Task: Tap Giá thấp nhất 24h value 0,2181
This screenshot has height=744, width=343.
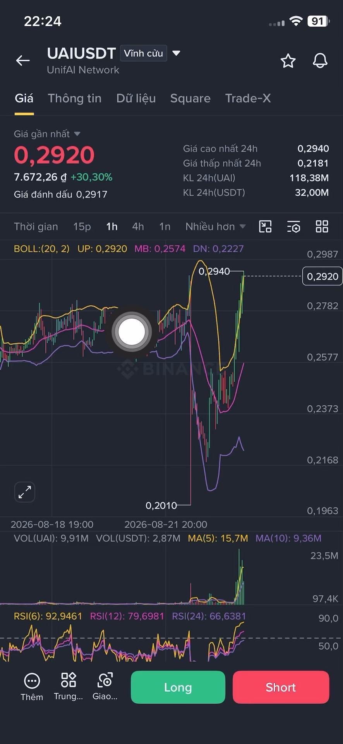Action: (313, 164)
